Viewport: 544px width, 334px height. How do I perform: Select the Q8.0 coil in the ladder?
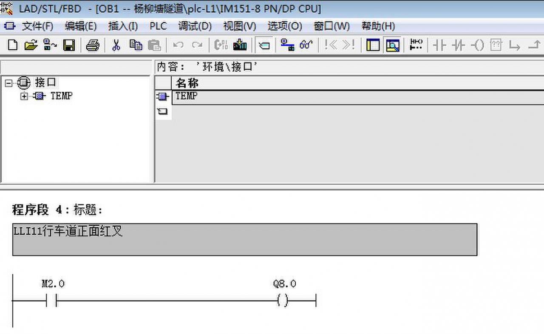coord(283,301)
